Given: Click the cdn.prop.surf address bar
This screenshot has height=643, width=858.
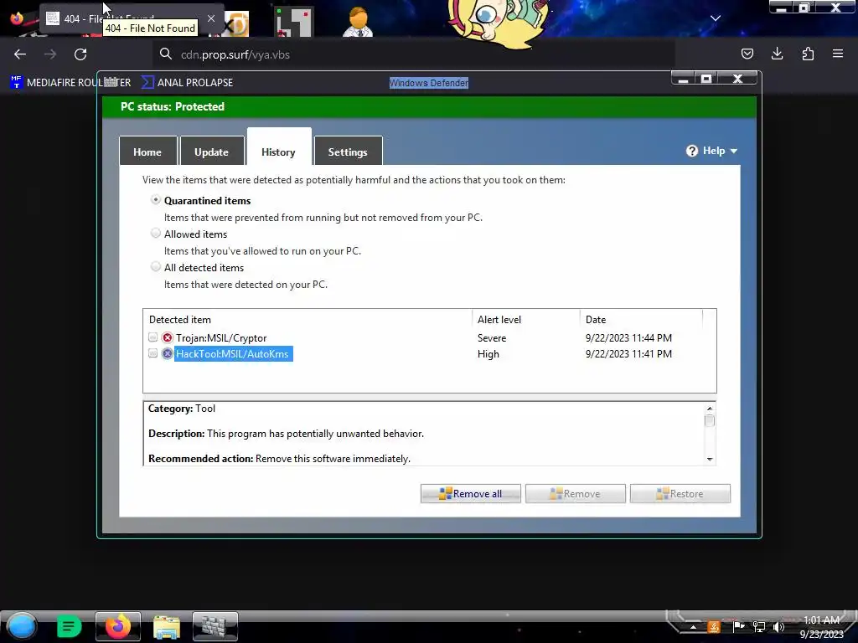Looking at the screenshot, I should (414, 54).
